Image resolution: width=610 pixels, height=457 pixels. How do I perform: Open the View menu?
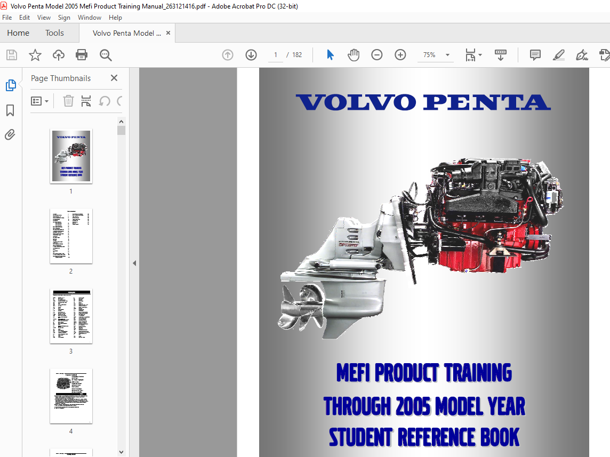(44, 18)
